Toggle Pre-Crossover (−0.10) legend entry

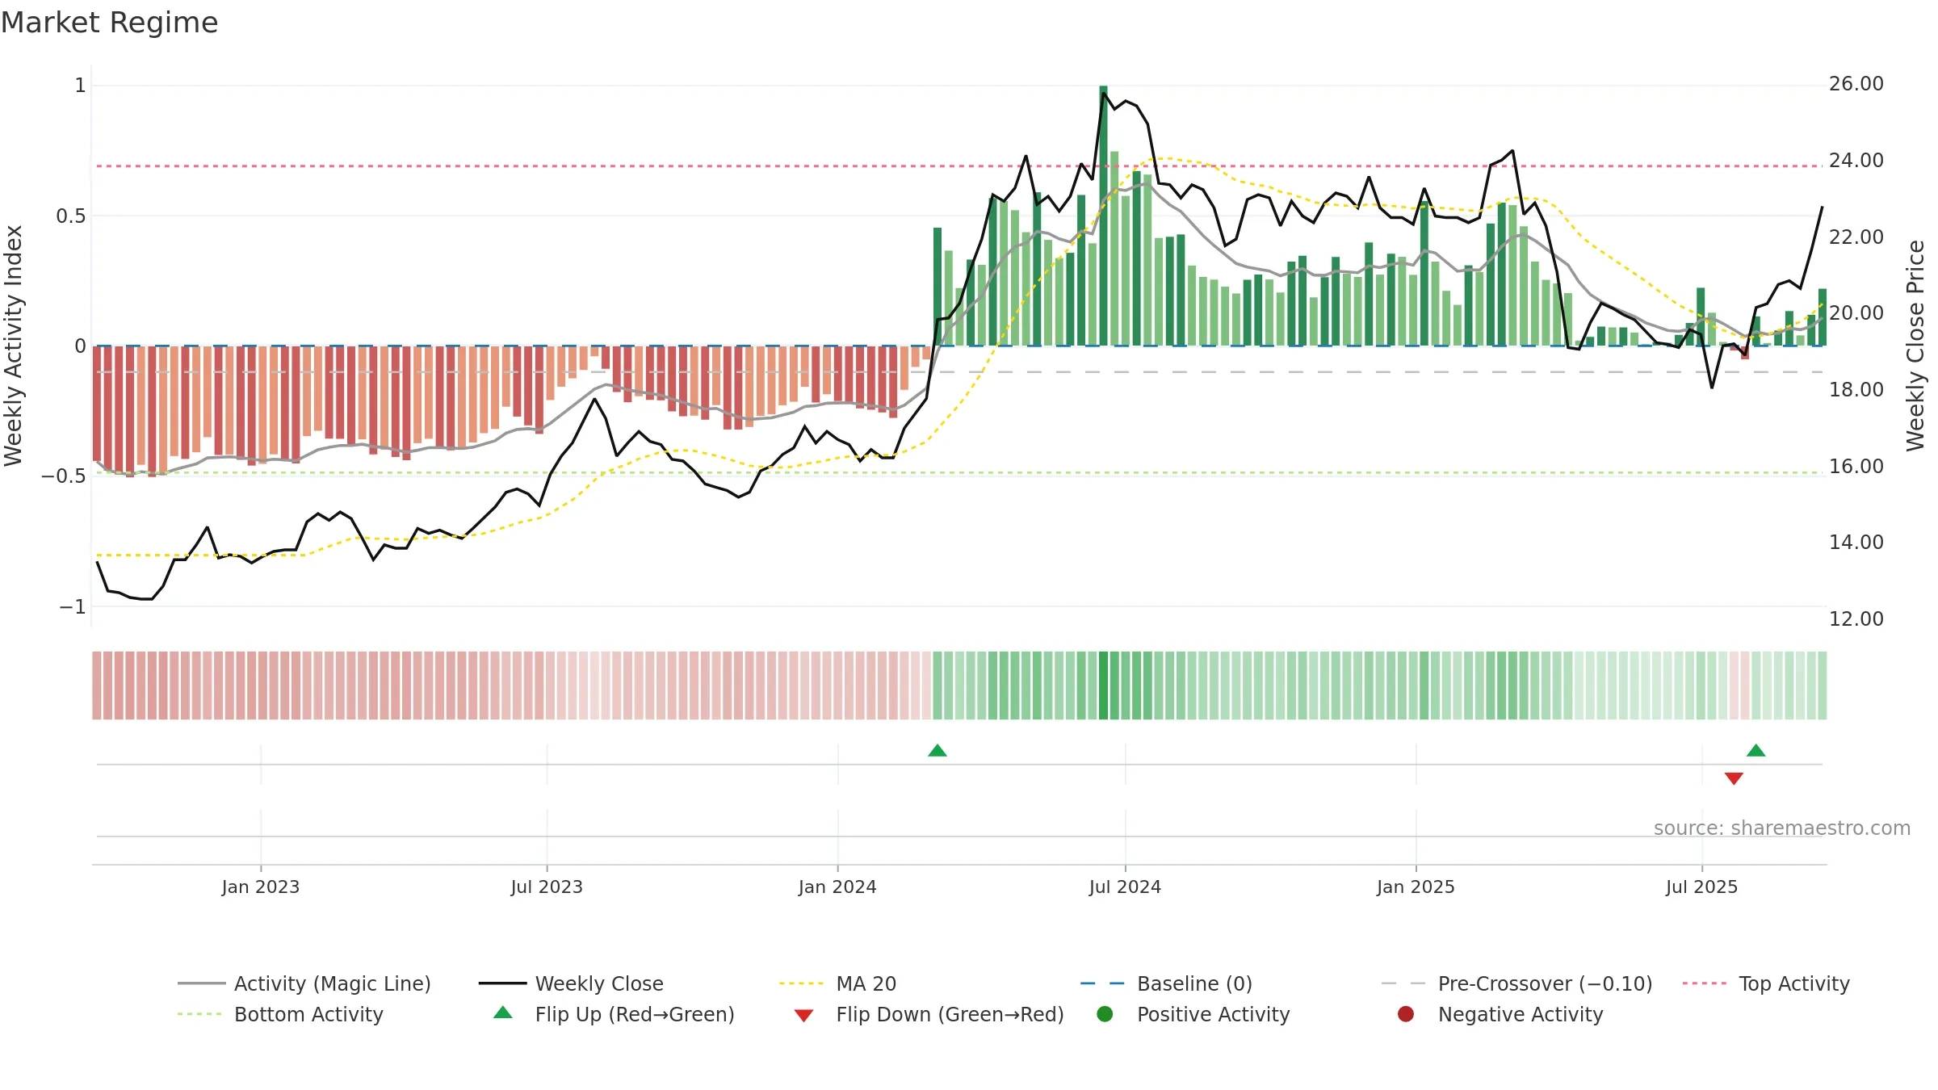[x=1516, y=983]
